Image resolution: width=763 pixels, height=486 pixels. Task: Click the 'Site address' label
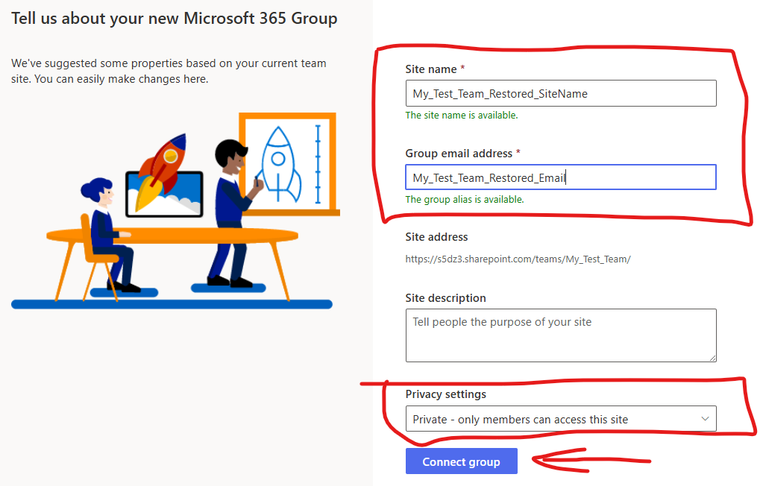pyautogui.click(x=436, y=237)
